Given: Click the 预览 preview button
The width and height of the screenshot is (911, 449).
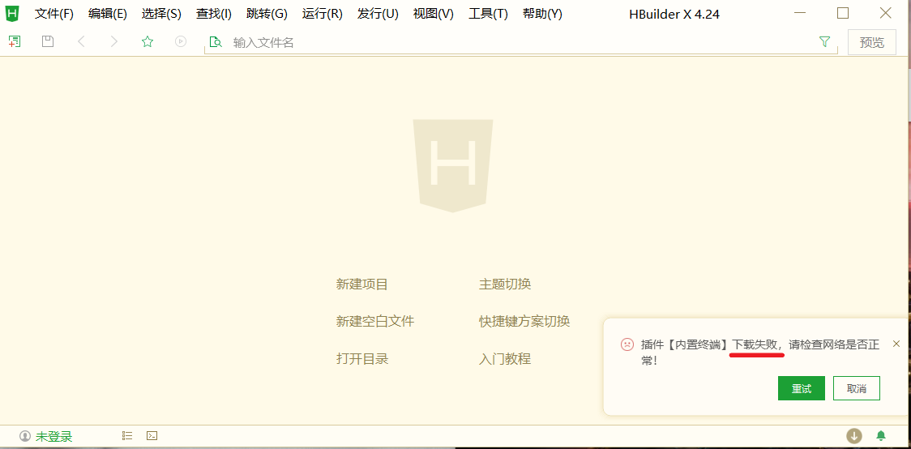Looking at the screenshot, I should [871, 42].
